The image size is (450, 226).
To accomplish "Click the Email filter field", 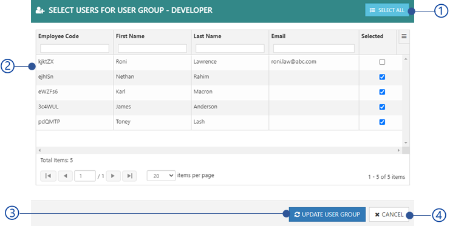I will [314, 48].
